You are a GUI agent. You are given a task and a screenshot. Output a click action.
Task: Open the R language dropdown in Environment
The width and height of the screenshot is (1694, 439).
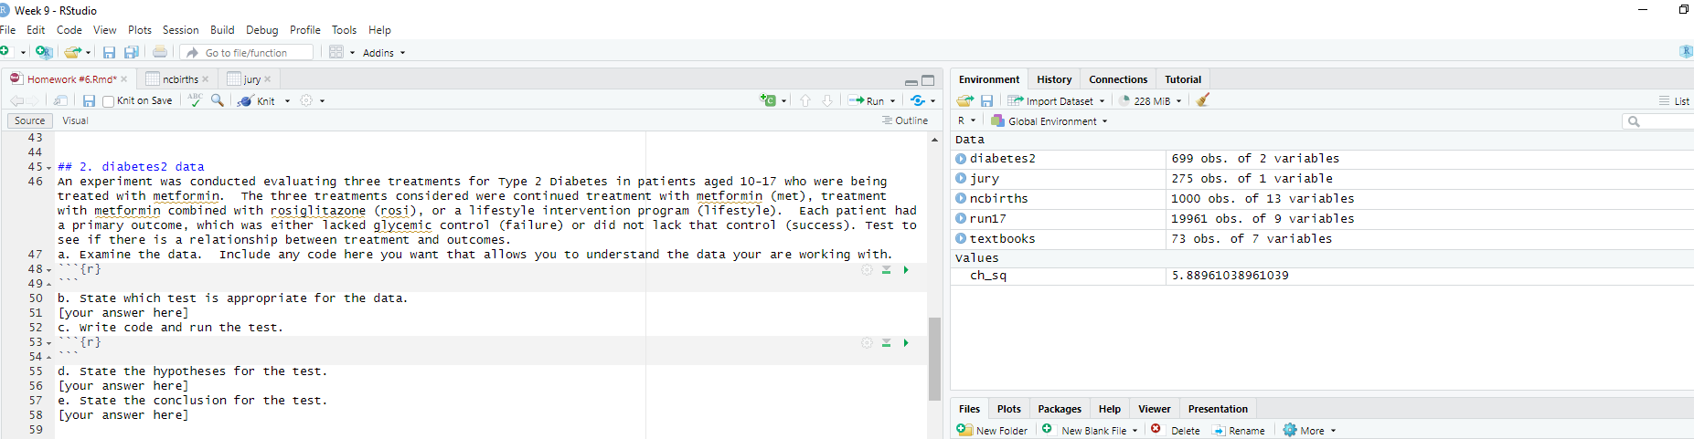[966, 120]
